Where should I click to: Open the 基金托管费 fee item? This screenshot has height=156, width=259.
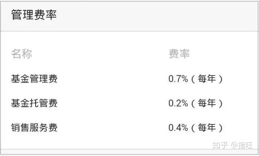coord(34,103)
